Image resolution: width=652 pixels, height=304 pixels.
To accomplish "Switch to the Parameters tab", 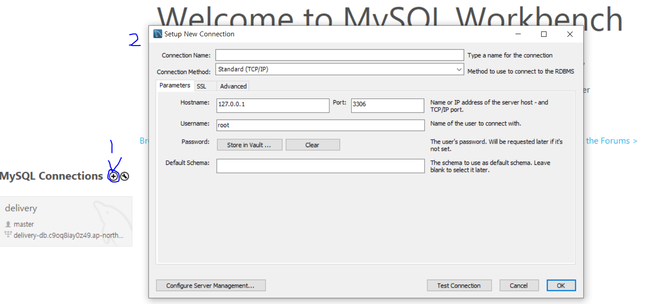I will [x=175, y=86].
